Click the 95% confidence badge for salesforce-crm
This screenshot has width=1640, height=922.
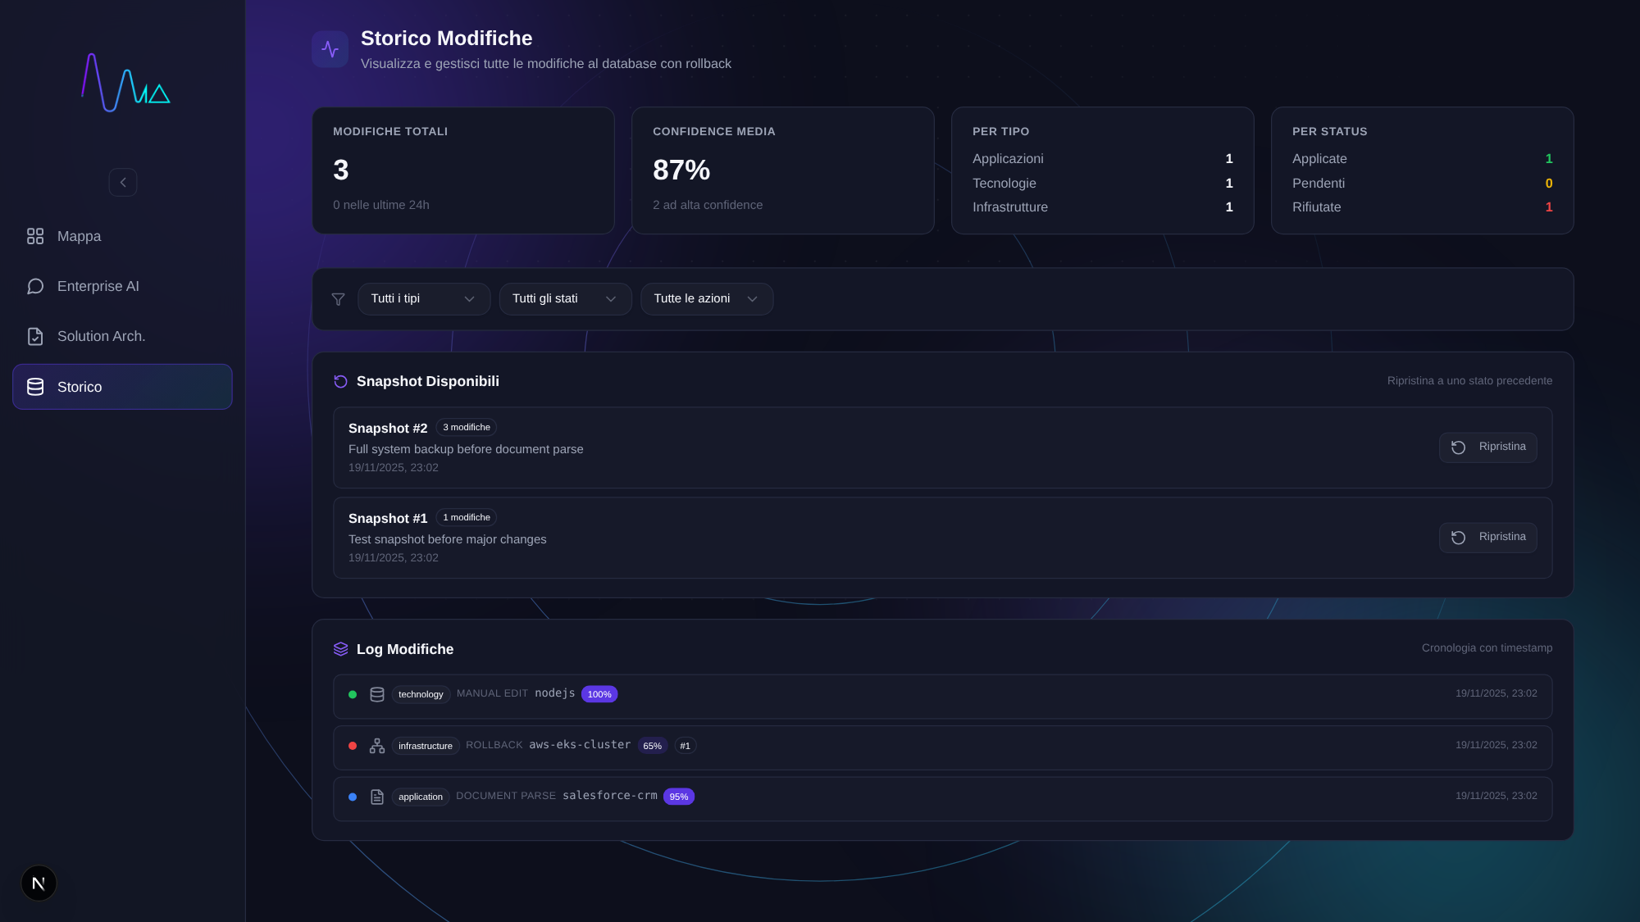(678, 797)
